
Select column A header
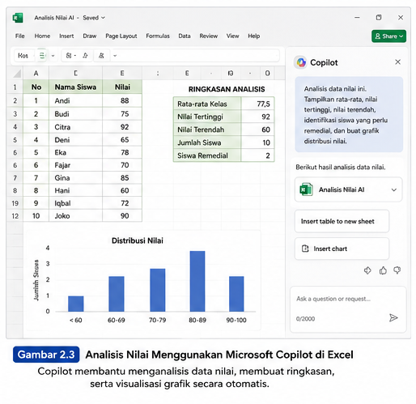[36, 73]
